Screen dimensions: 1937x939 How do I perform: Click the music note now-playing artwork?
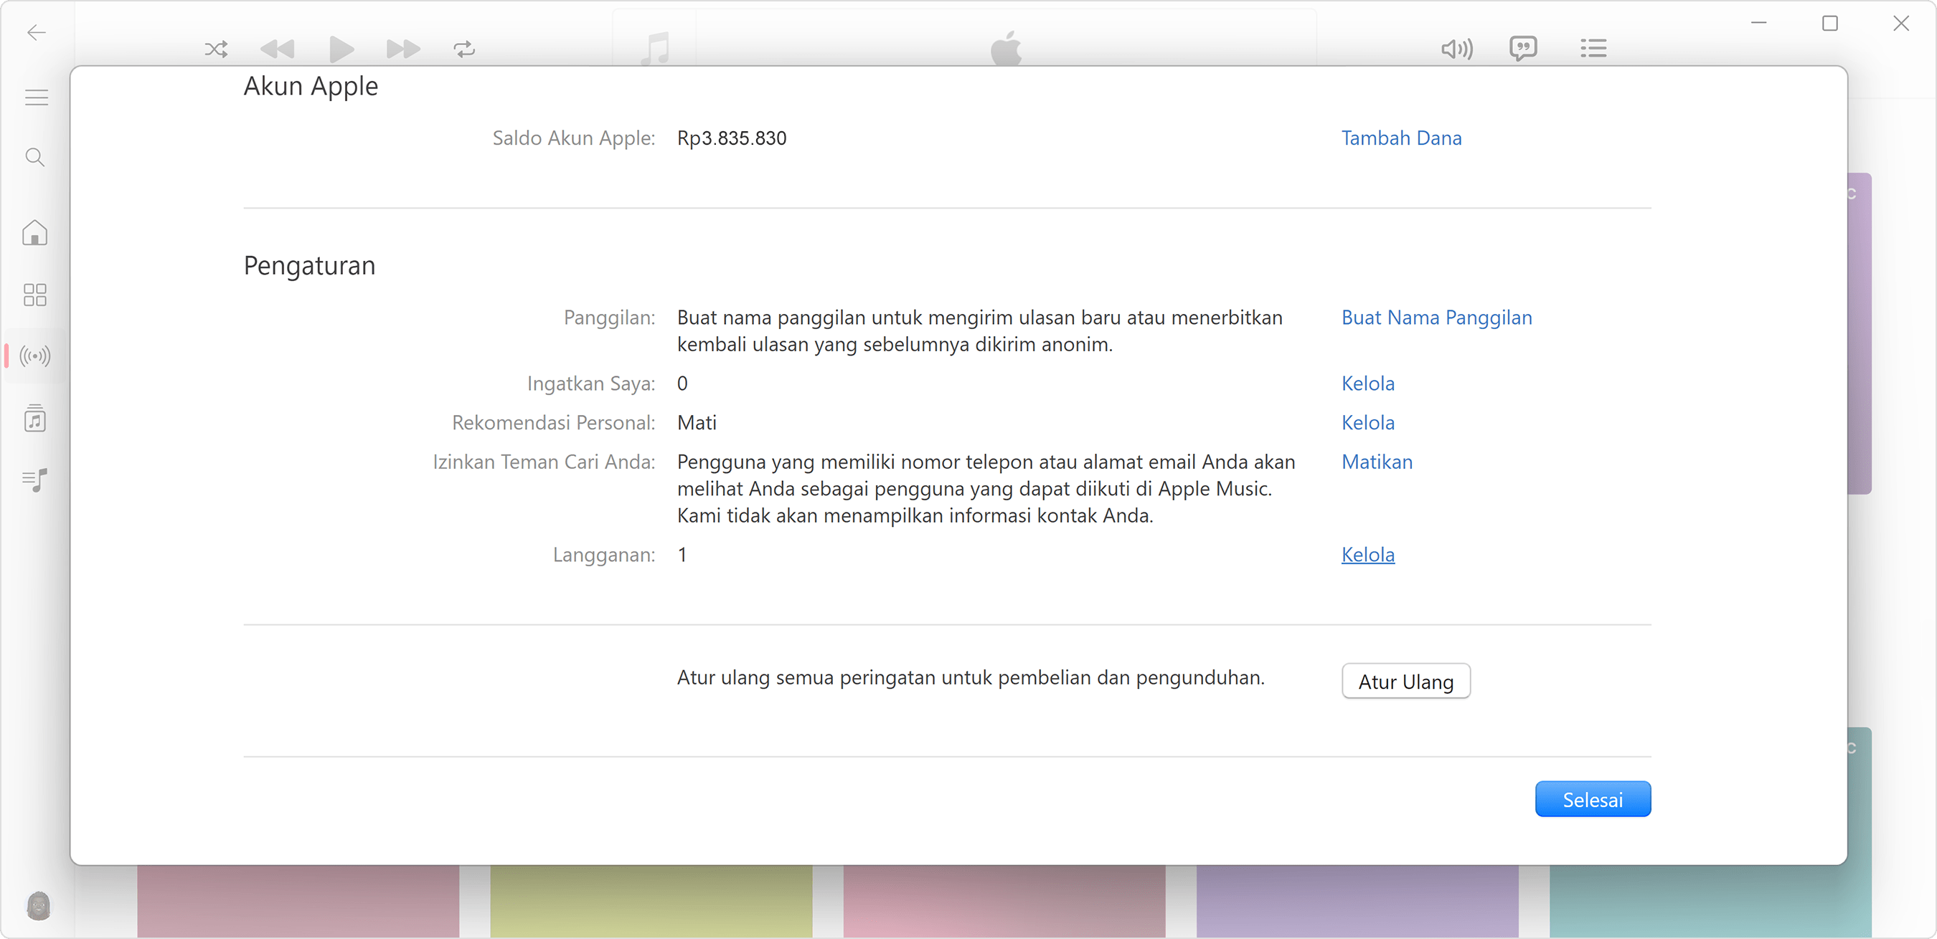click(655, 48)
